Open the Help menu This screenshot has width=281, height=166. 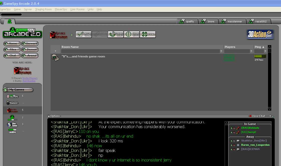pos(99,9)
